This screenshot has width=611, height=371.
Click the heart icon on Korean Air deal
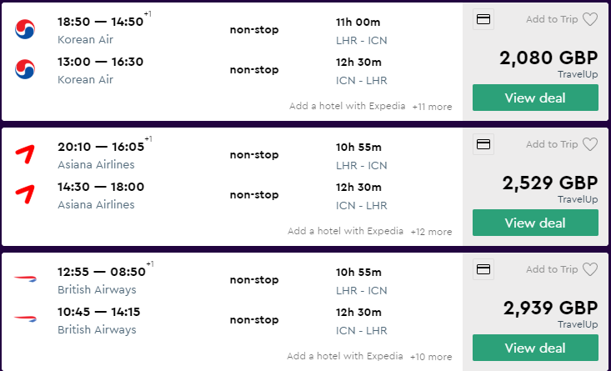click(590, 19)
